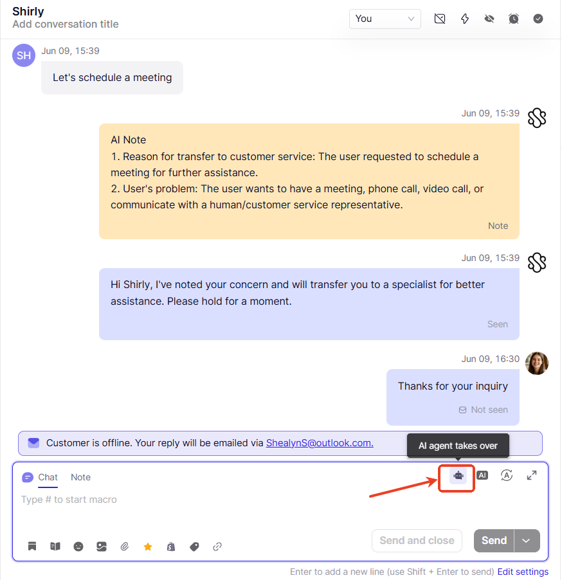Click the checkmark close conversation icon

538,19
